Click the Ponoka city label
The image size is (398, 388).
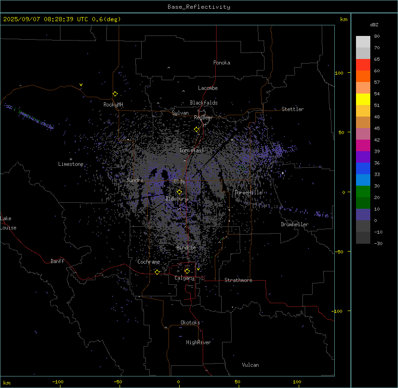[222, 63]
